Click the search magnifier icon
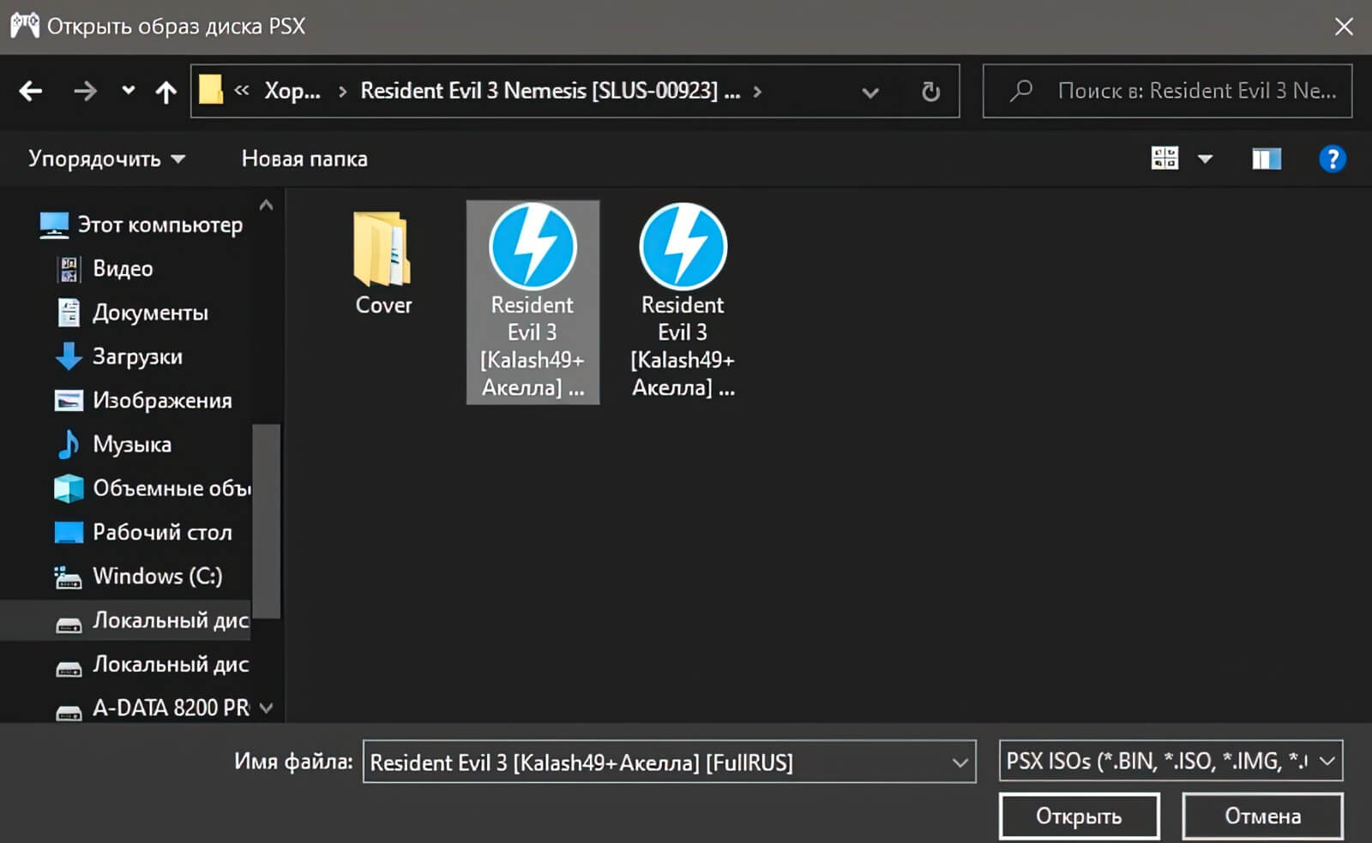 pyautogui.click(x=1020, y=91)
